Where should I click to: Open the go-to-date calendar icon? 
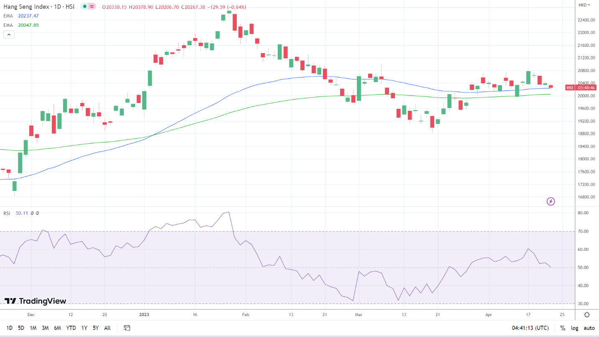127,328
